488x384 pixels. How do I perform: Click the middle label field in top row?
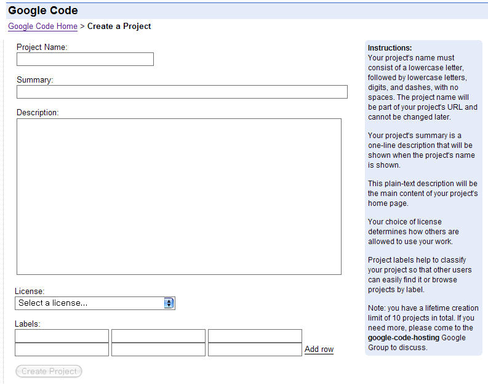click(158, 336)
